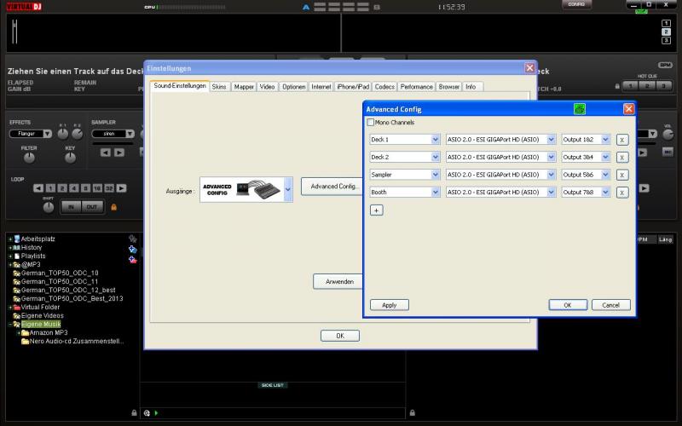Select loop length 32
The height and width of the screenshot is (426, 682).
(x=109, y=188)
